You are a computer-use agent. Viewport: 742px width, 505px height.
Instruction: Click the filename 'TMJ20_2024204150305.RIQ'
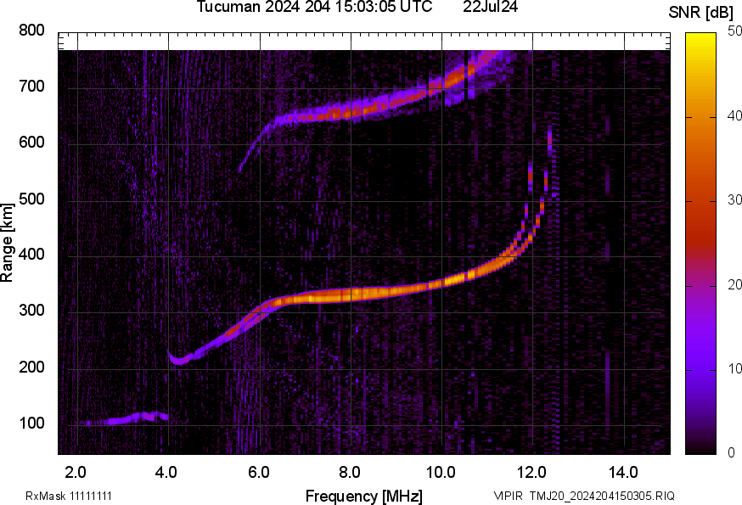click(x=602, y=496)
